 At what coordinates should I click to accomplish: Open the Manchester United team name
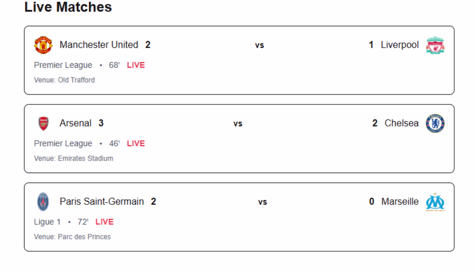[x=99, y=45]
